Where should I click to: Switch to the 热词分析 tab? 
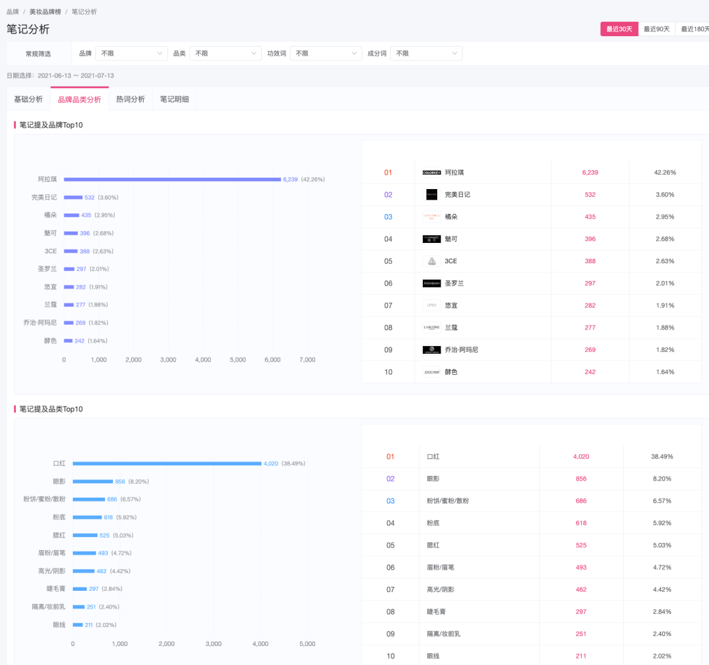pyautogui.click(x=131, y=99)
